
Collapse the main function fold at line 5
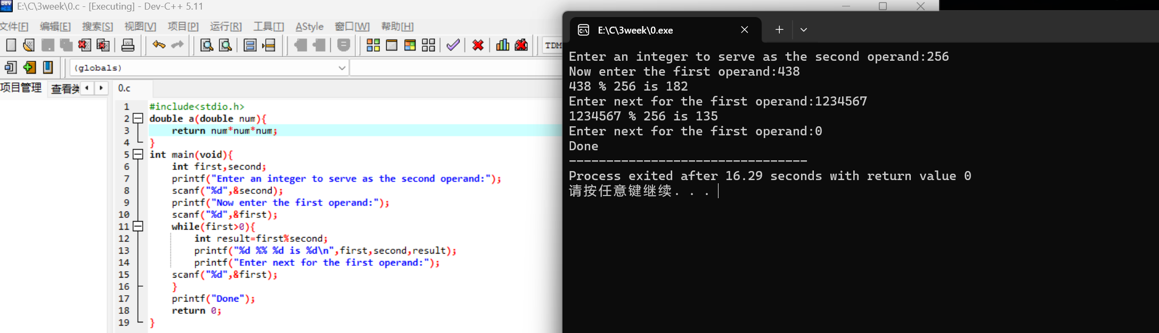pyautogui.click(x=138, y=155)
